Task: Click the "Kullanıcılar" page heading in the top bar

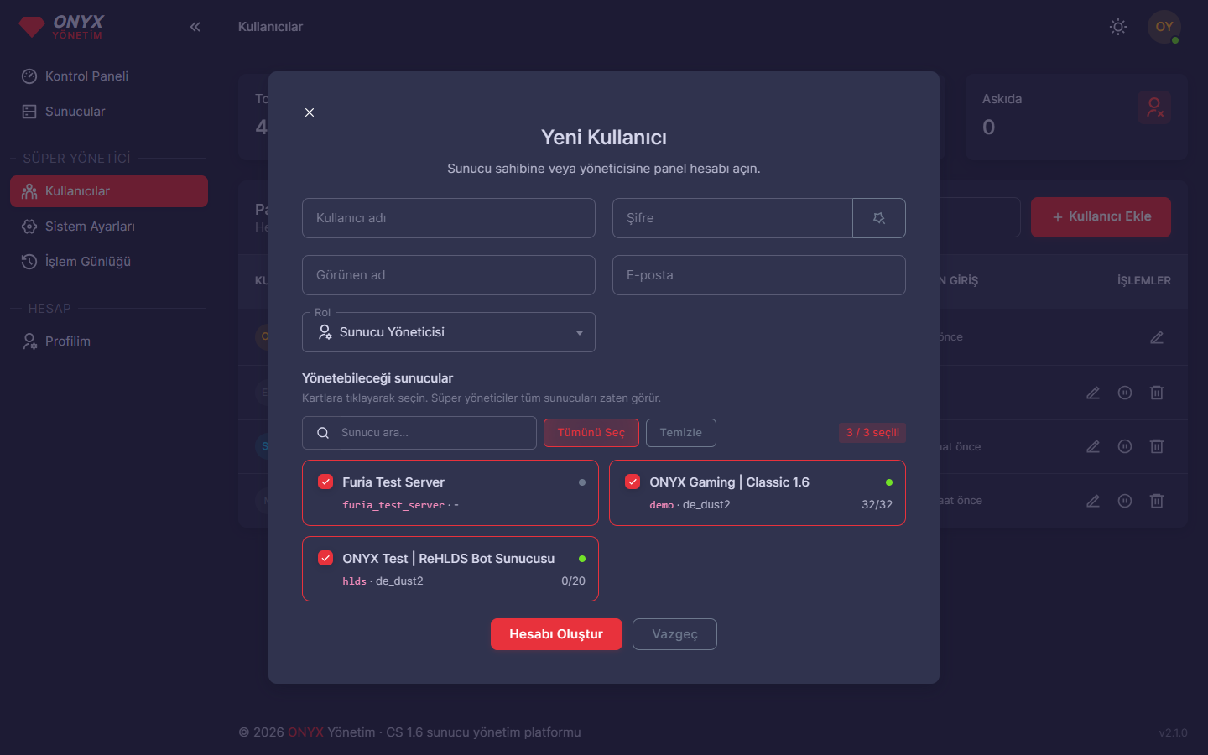Action: point(270,27)
